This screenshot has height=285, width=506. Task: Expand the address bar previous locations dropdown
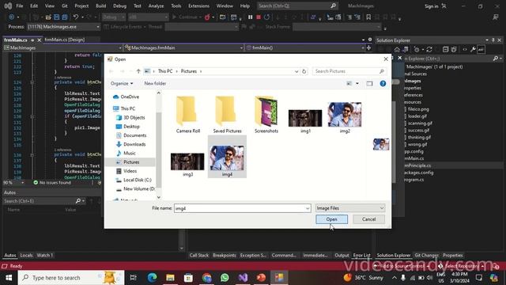[296, 71]
